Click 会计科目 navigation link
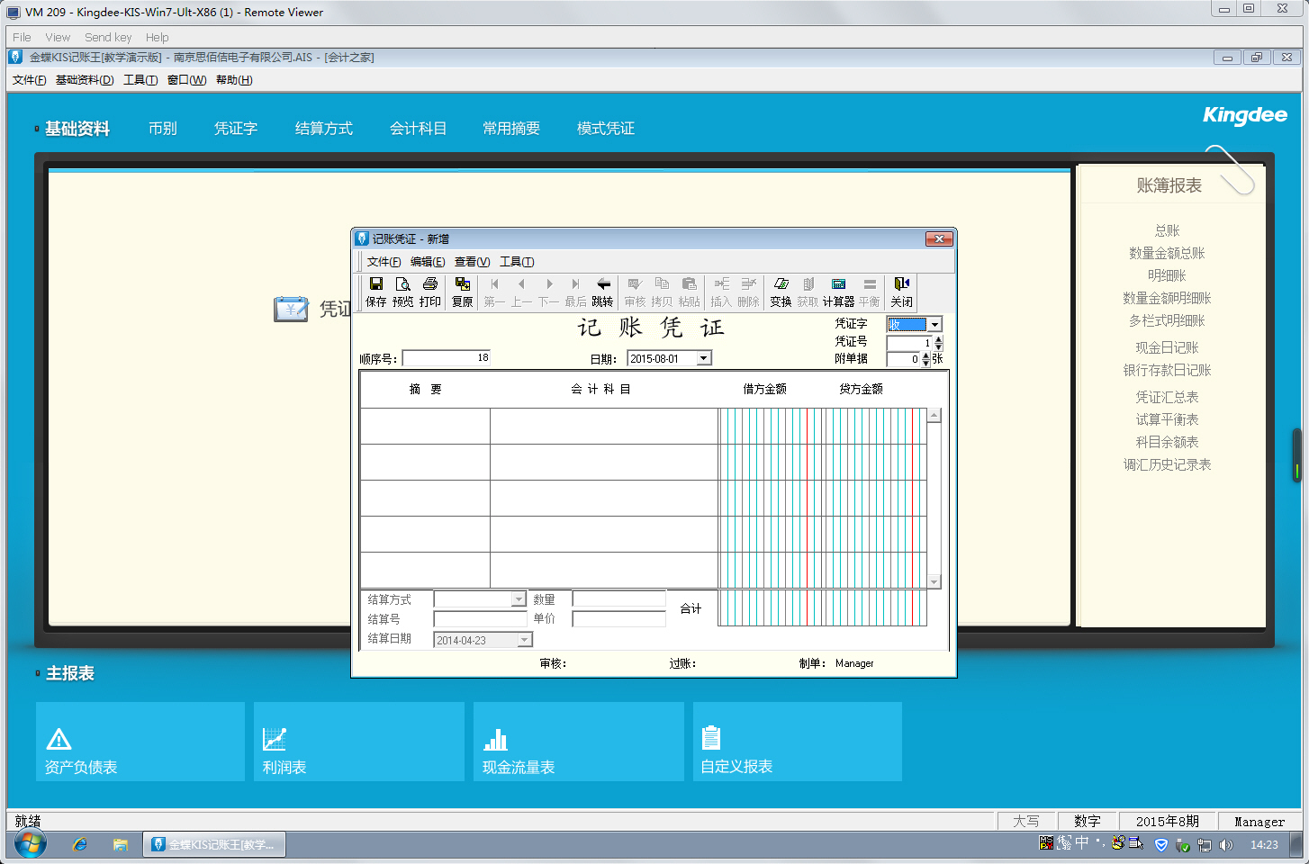1309x864 pixels. (x=418, y=129)
